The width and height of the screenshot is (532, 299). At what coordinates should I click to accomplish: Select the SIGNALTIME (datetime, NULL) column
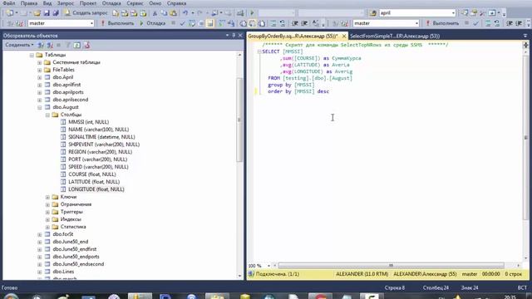[101, 137]
